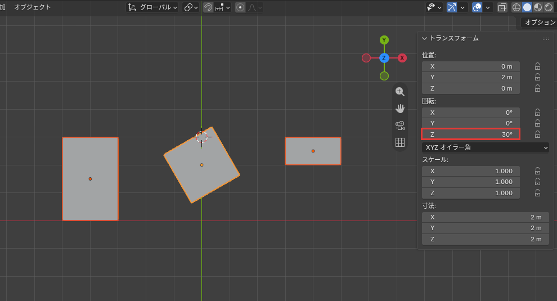Click the 回転: label
The image size is (557, 301).
click(x=429, y=101)
